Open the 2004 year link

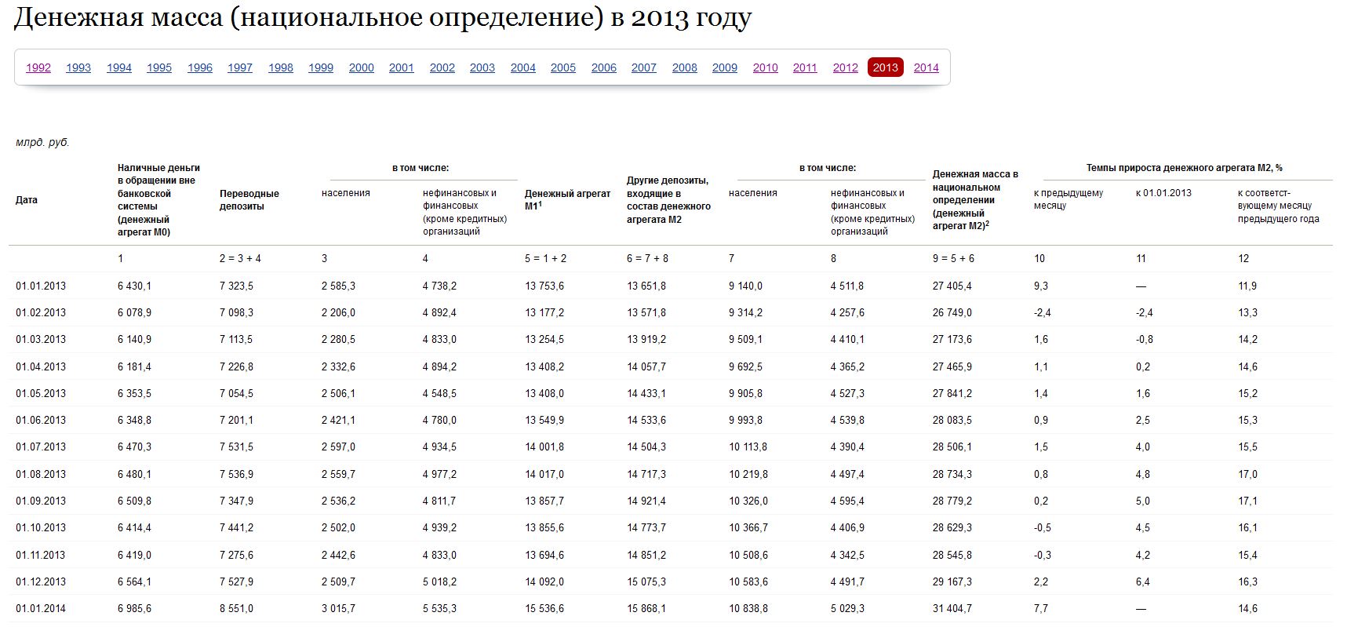click(x=523, y=67)
